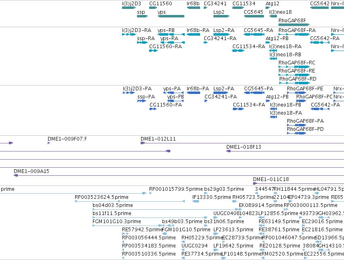Viewport: 344px width, 260px height.
Task: Click the RP003056444.5prime EST label
Action: 149,238
